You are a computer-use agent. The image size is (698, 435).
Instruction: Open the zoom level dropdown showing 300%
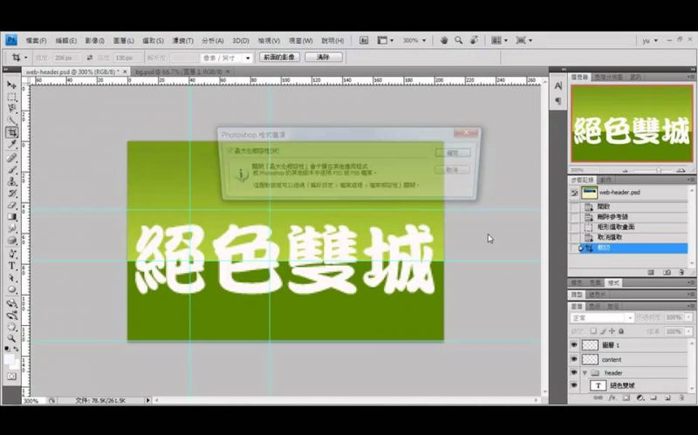(414, 40)
